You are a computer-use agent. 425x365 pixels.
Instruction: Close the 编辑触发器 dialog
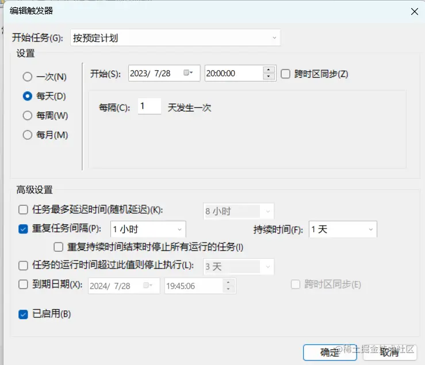(415, 11)
